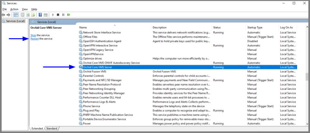
Task: Click gear icon beside Optimize drives
Action: click(x=80, y=58)
